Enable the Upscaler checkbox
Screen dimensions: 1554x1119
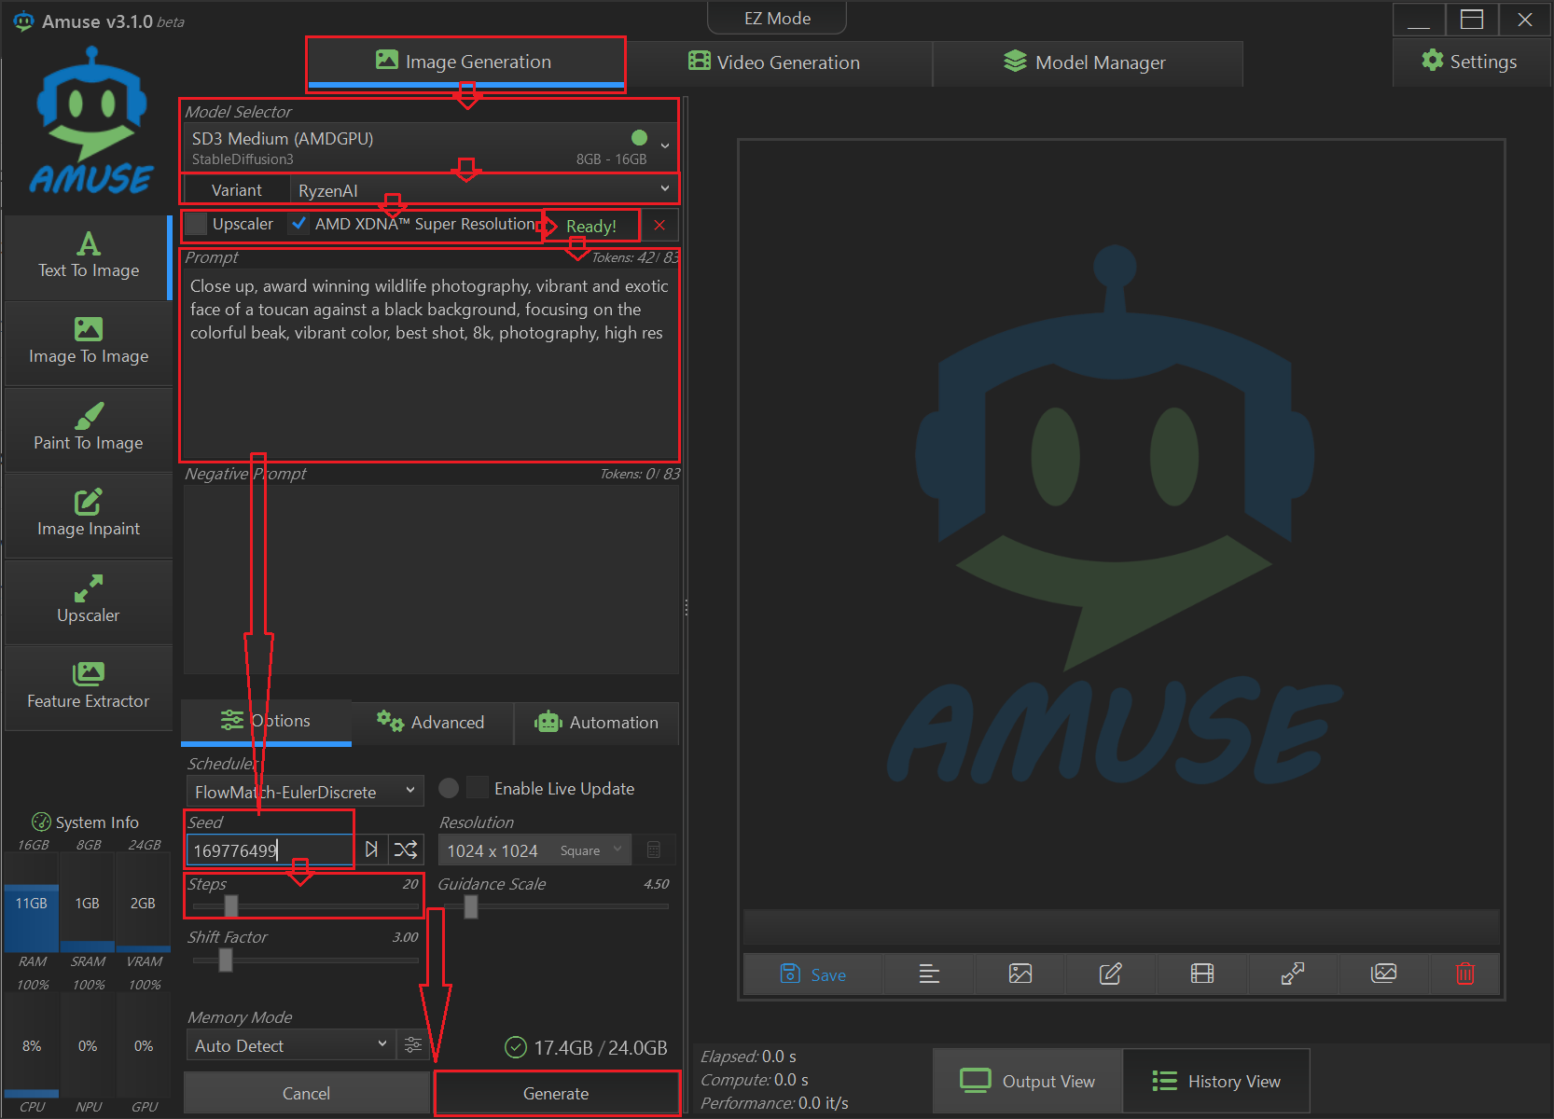pos(197,225)
